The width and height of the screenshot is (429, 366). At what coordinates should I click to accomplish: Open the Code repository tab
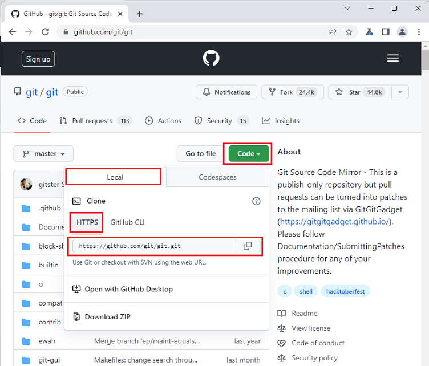tap(33, 121)
